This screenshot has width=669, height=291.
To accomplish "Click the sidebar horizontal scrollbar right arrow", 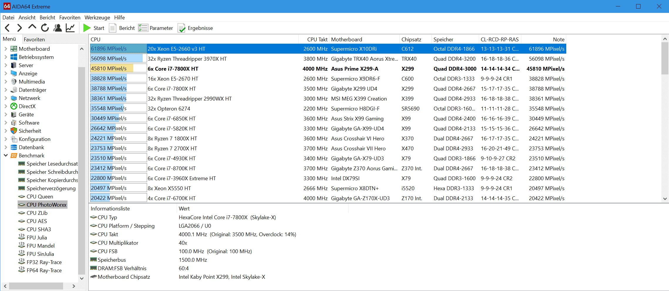I will [x=74, y=286].
